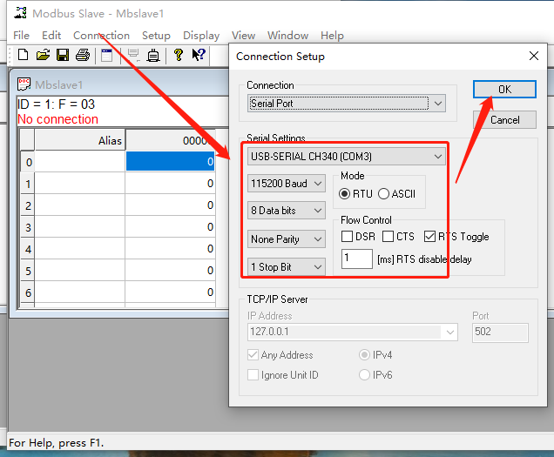Click the Disconnect plug toolbar icon
Screen dimensions: 554x457
[153, 55]
